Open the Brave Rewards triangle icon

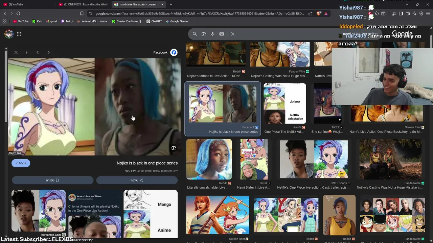pyautogui.click(x=326, y=13)
